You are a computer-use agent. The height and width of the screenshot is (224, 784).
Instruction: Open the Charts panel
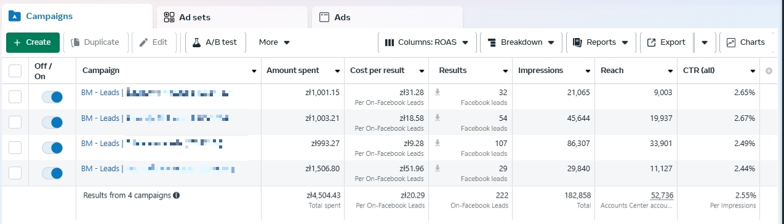[745, 42]
